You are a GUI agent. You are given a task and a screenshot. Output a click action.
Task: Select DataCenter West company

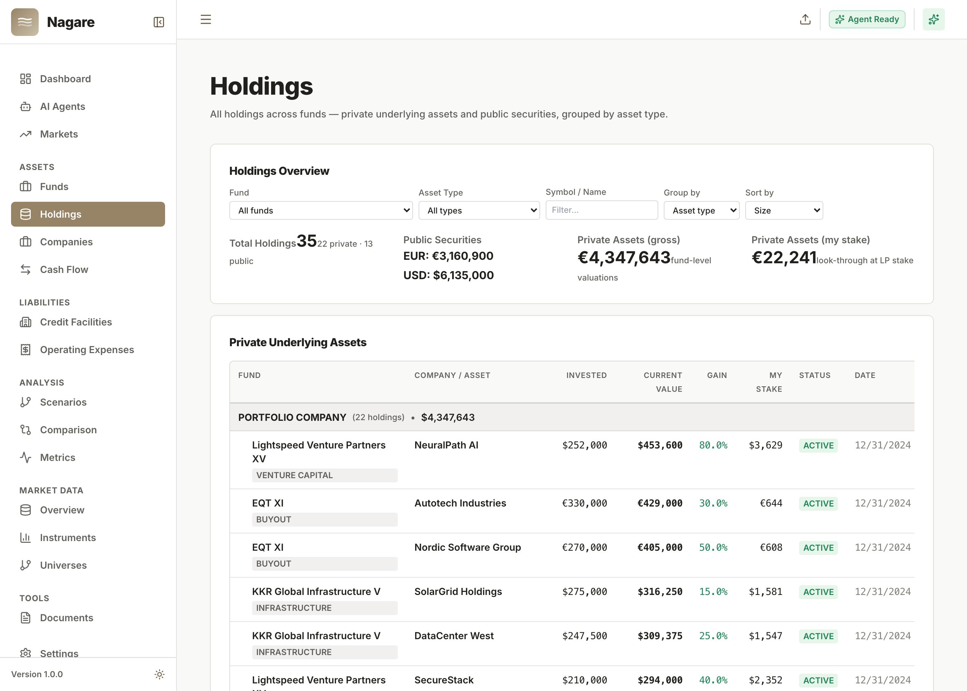454,636
